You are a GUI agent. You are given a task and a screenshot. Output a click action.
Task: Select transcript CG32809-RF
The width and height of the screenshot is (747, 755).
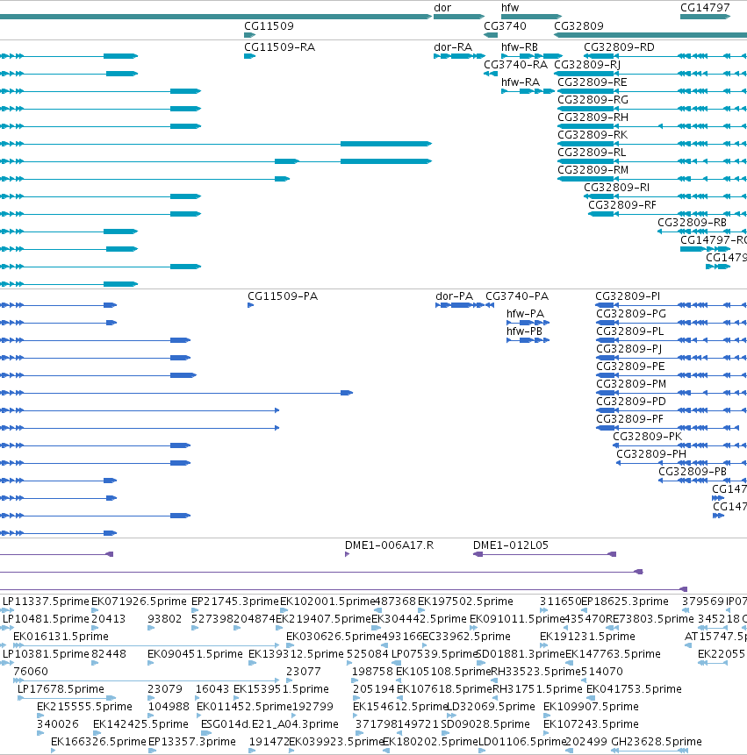622,205
